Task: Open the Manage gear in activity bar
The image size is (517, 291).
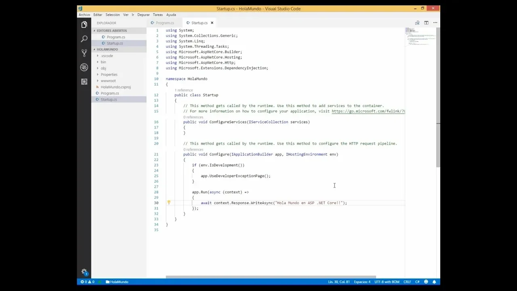Action: pos(84,272)
